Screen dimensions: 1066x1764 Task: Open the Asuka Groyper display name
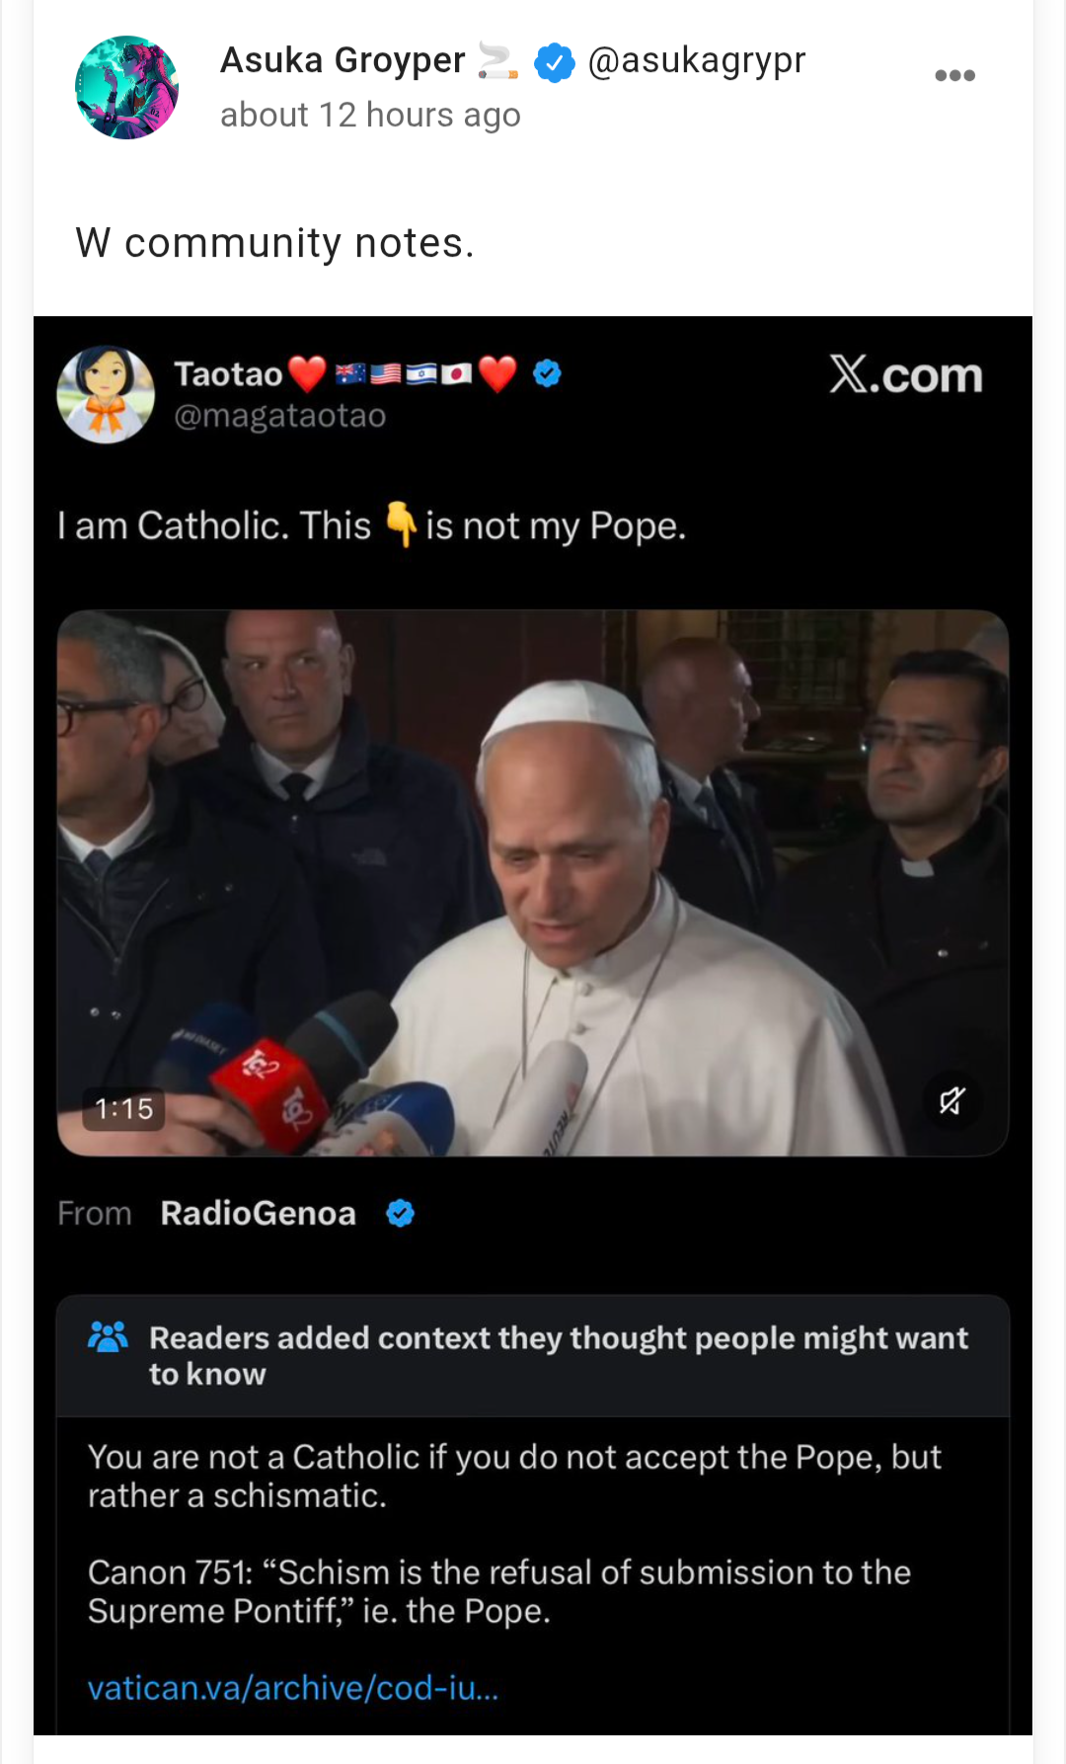point(343,60)
